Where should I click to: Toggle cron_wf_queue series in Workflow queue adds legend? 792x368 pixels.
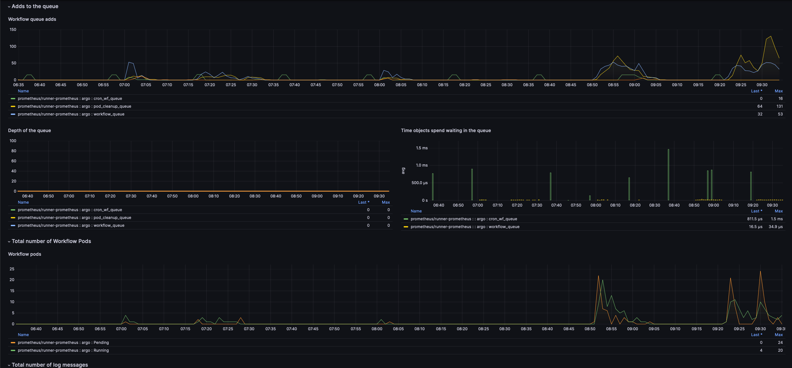(70, 99)
